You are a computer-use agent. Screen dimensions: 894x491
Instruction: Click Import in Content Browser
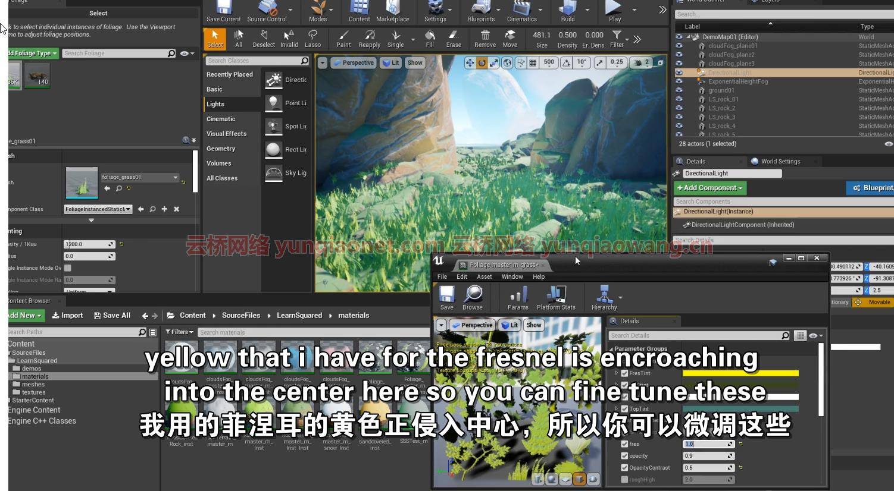click(68, 316)
